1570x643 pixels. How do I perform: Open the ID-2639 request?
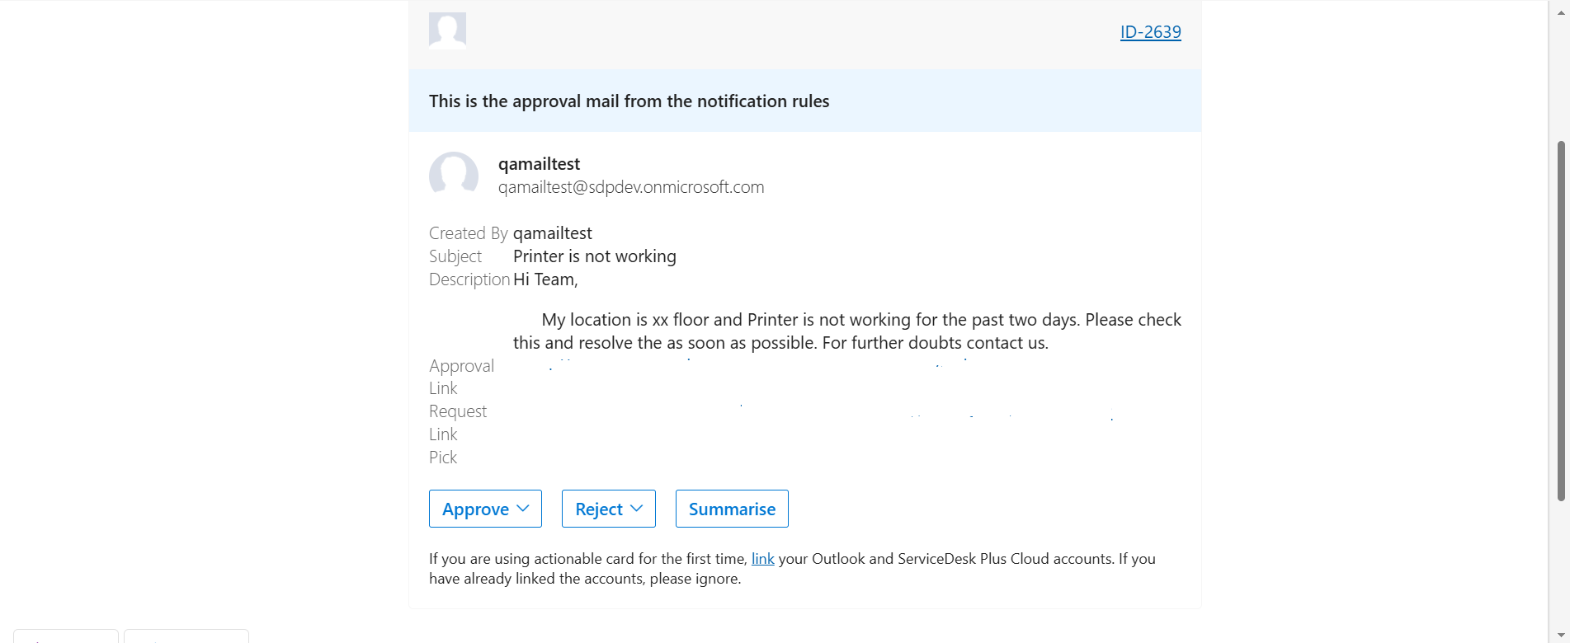point(1150,31)
